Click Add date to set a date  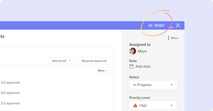(x=143, y=66)
